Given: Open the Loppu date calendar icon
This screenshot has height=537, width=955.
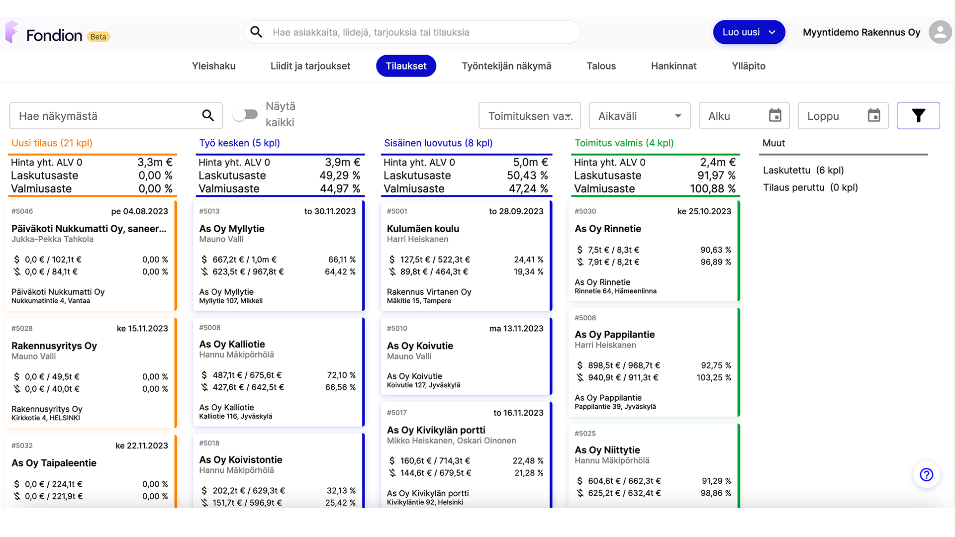Looking at the screenshot, I should coord(874,115).
